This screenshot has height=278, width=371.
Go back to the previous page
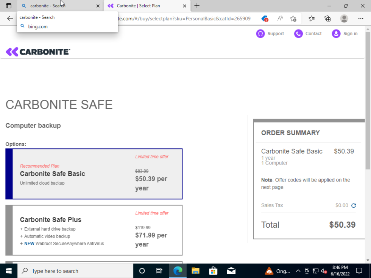click(x=10, y=19)
